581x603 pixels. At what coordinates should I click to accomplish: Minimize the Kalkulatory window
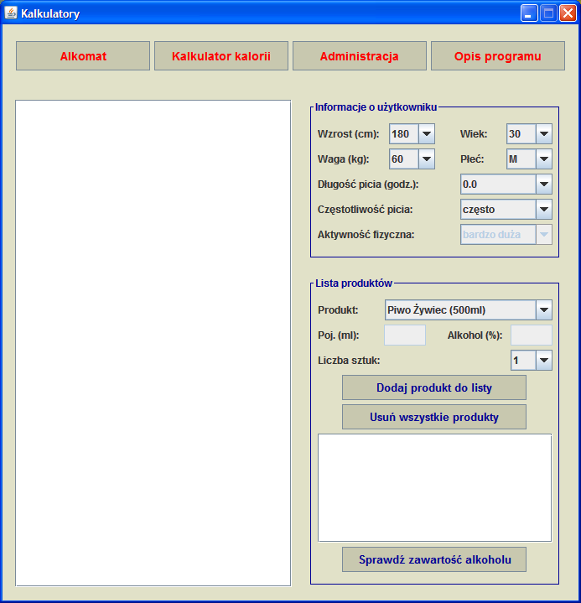tap(529, 13)
